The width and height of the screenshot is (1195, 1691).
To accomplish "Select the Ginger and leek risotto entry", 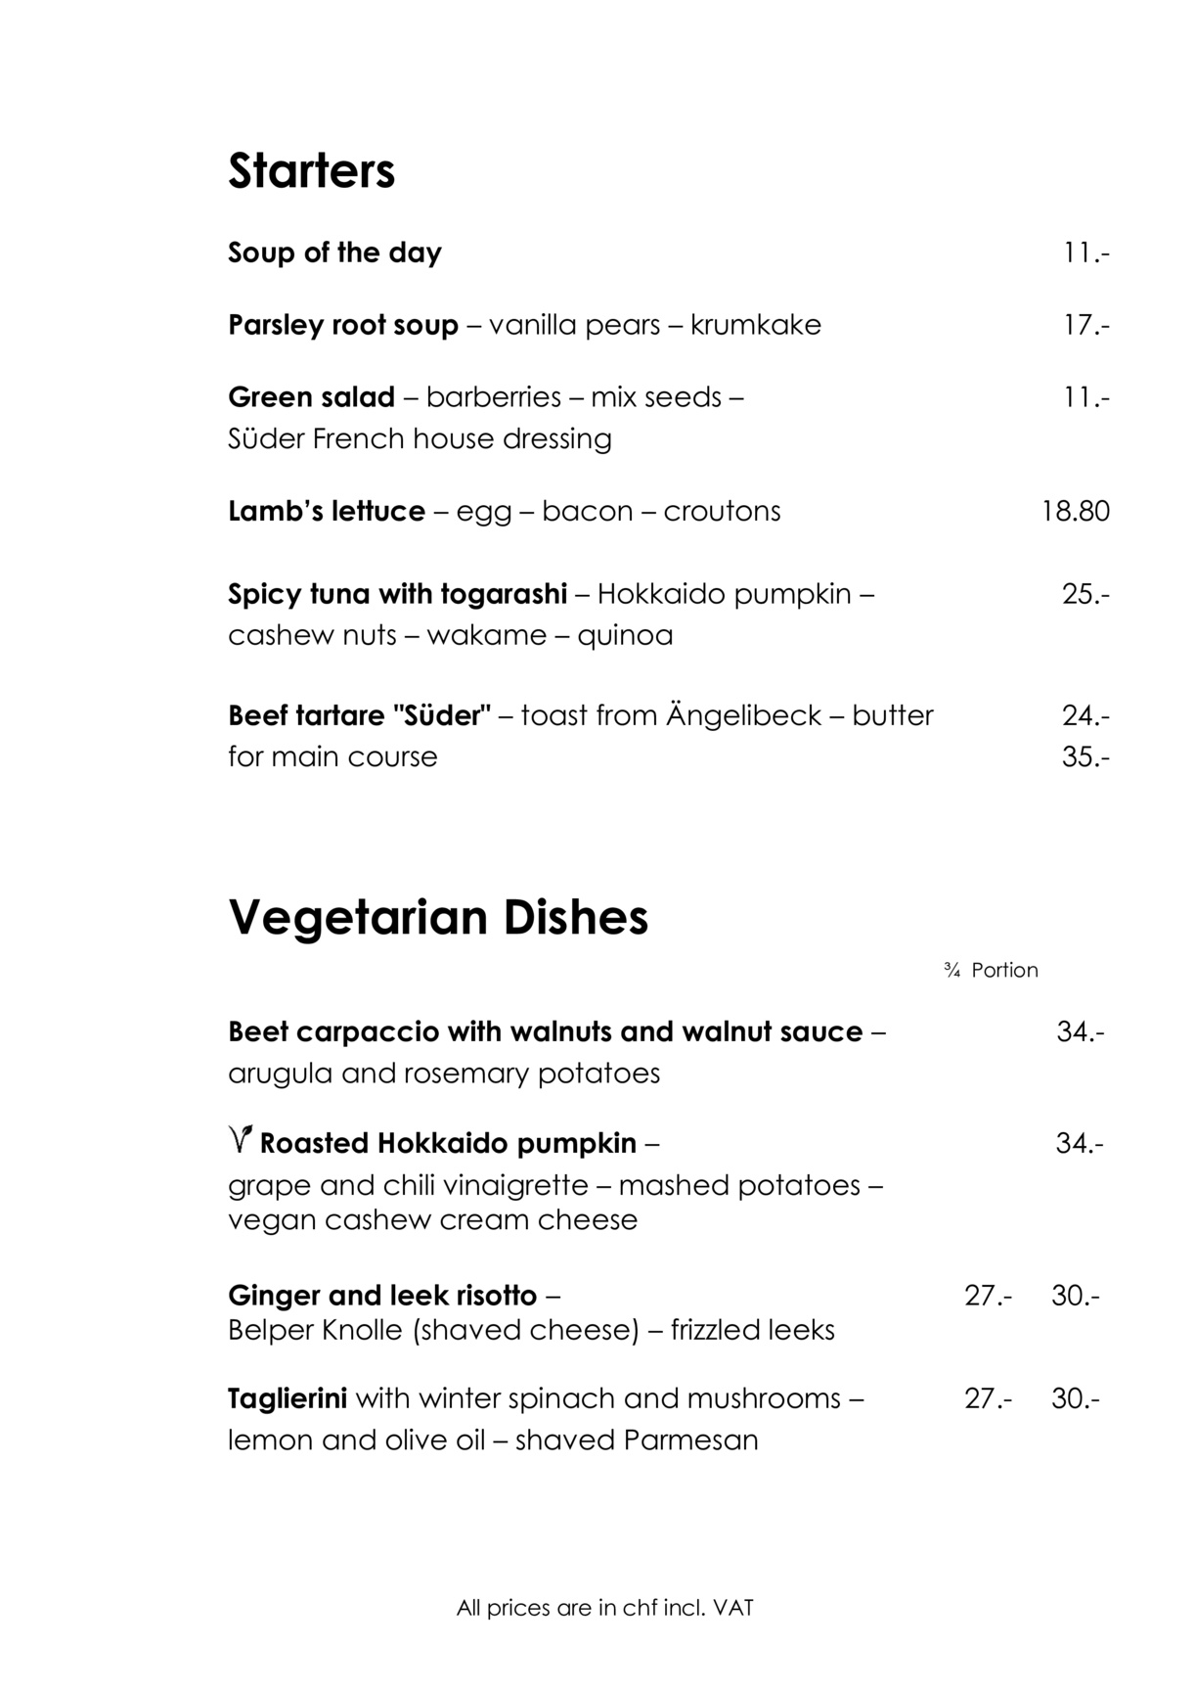I will 382,1296.
